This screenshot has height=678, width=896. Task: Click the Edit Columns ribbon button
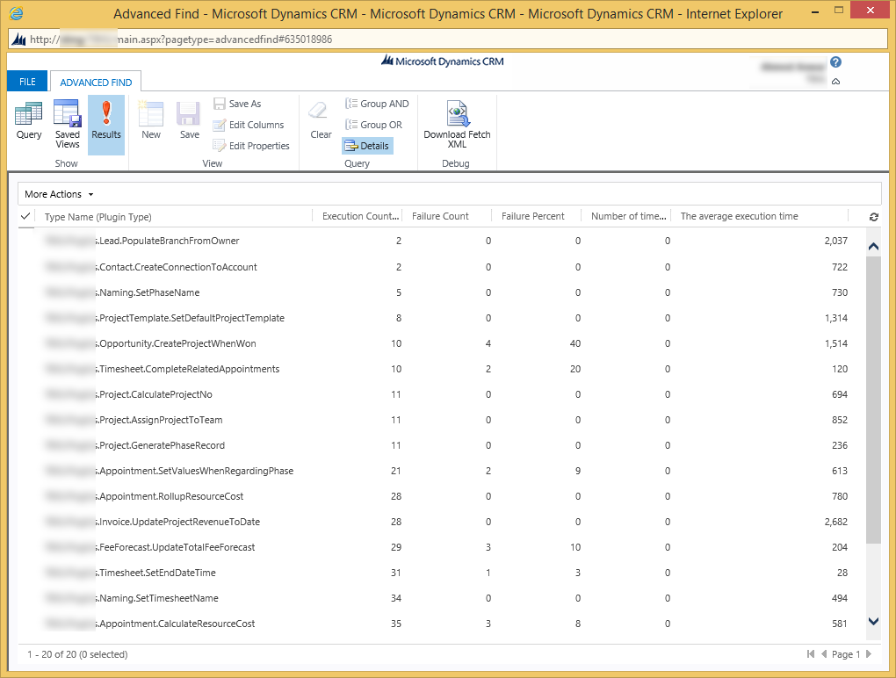249,125
